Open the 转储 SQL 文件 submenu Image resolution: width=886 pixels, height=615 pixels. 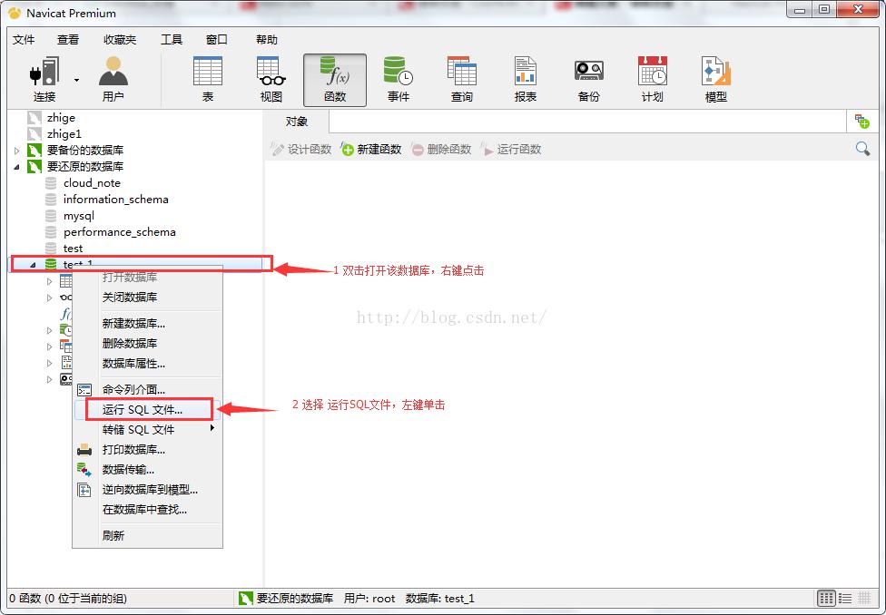(x=147, y=430)
